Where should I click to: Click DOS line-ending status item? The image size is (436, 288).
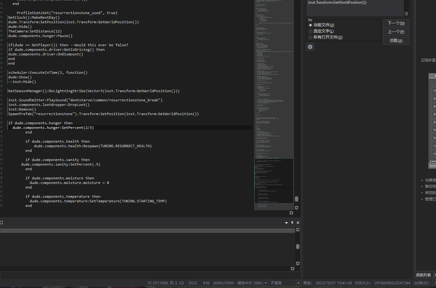(193, 283)
